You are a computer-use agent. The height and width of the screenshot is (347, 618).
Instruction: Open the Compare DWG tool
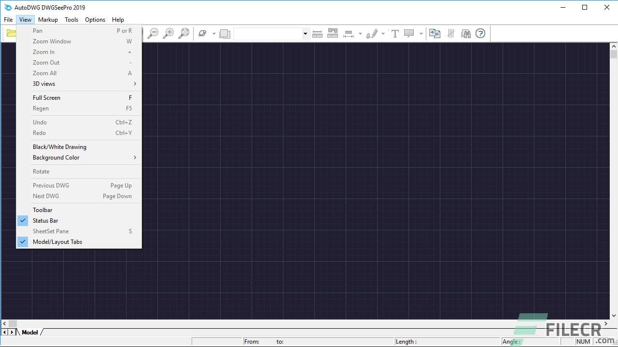pyautogui.click(x=435, y=33)
